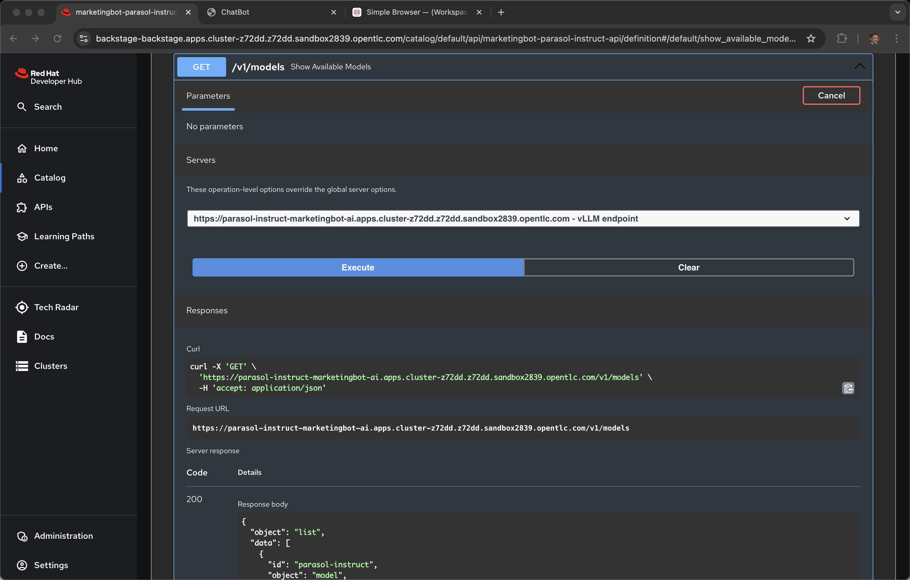
Task: Copy curl command to clipboard
Action: 848,388
